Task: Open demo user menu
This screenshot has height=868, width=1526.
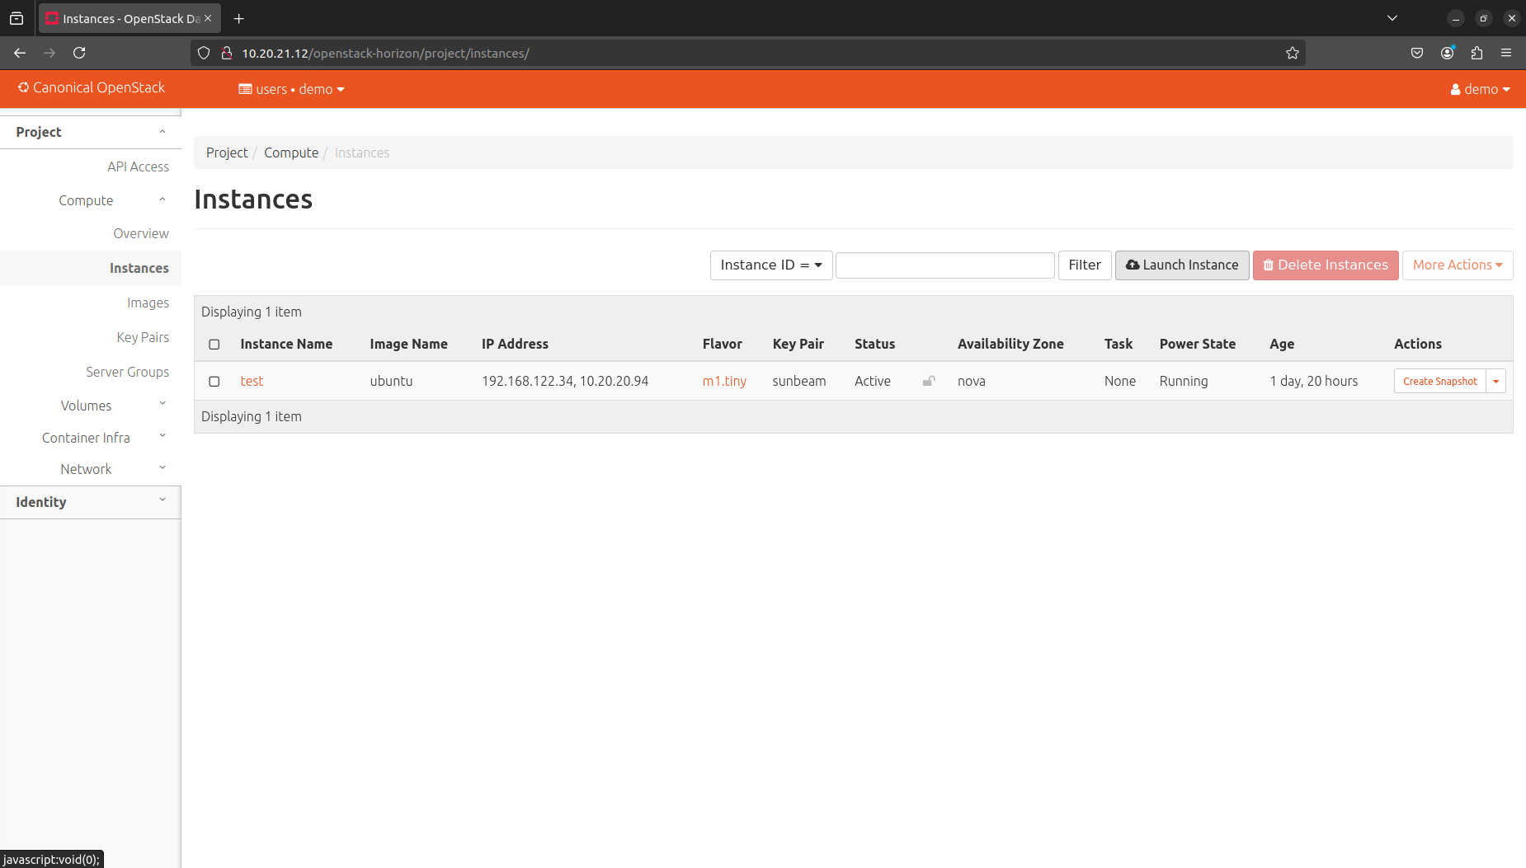Action: click(x=1481, y=89)
